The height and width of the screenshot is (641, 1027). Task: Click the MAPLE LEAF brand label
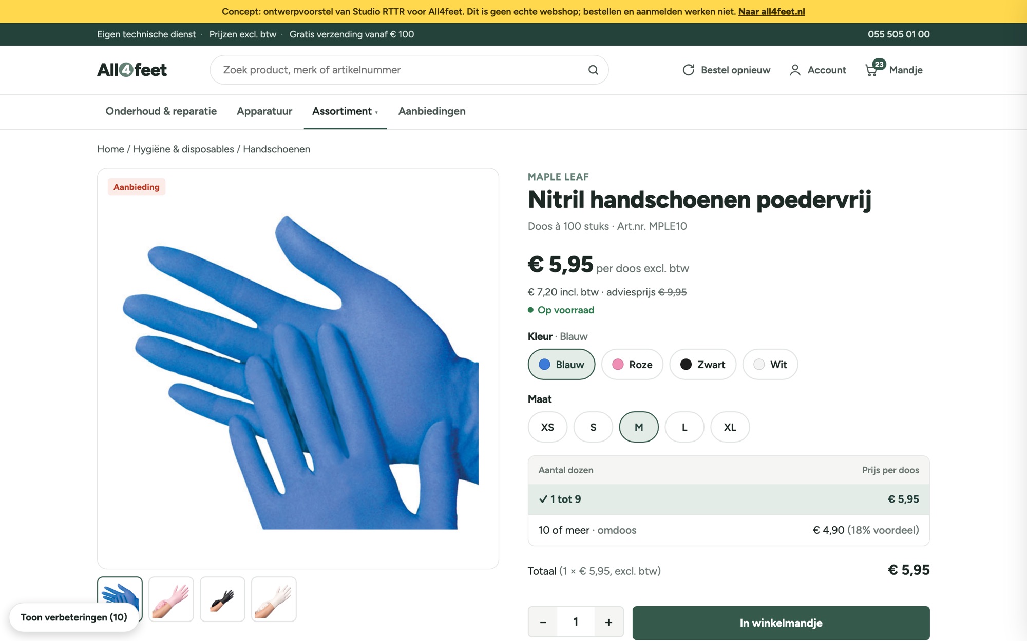pyautogui.click(x=558, y=176)
